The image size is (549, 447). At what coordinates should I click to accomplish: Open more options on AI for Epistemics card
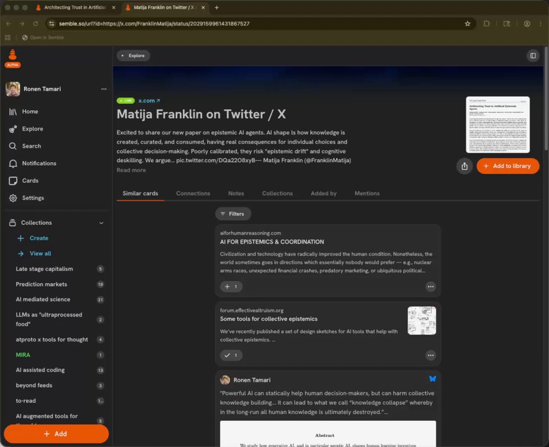click(431, 287)
